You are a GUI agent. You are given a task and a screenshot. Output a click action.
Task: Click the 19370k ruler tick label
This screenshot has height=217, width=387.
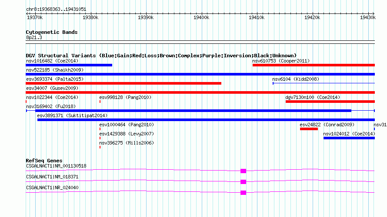(x=35, y=17)
